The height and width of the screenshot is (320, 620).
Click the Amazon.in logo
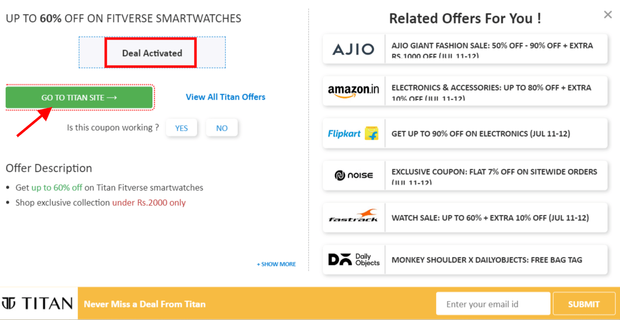353,91
